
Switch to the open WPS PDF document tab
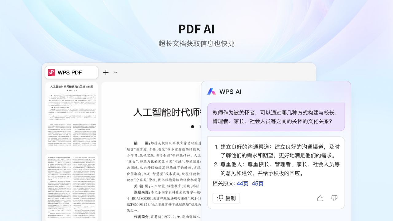pyautogui.click(x=71, y=72)
